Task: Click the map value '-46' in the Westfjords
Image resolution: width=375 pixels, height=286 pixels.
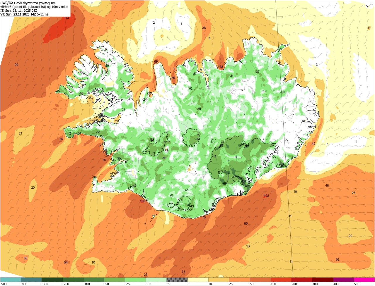Action: coord(81,93)
